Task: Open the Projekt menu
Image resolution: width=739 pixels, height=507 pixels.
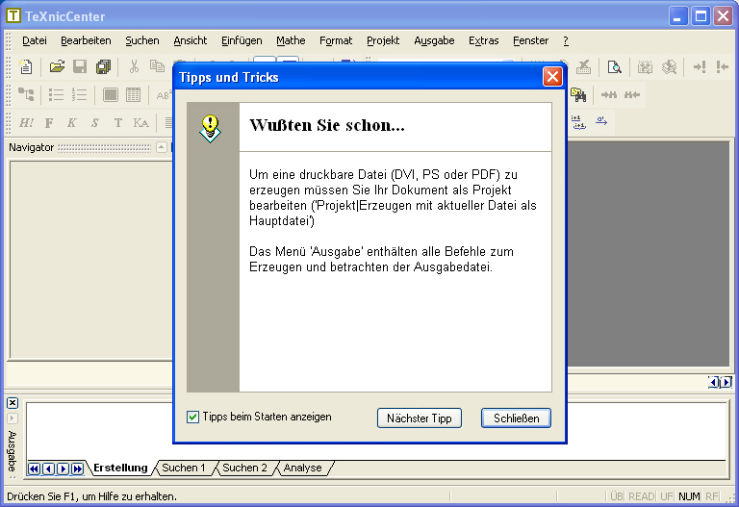Action: (x=383, y=40)
